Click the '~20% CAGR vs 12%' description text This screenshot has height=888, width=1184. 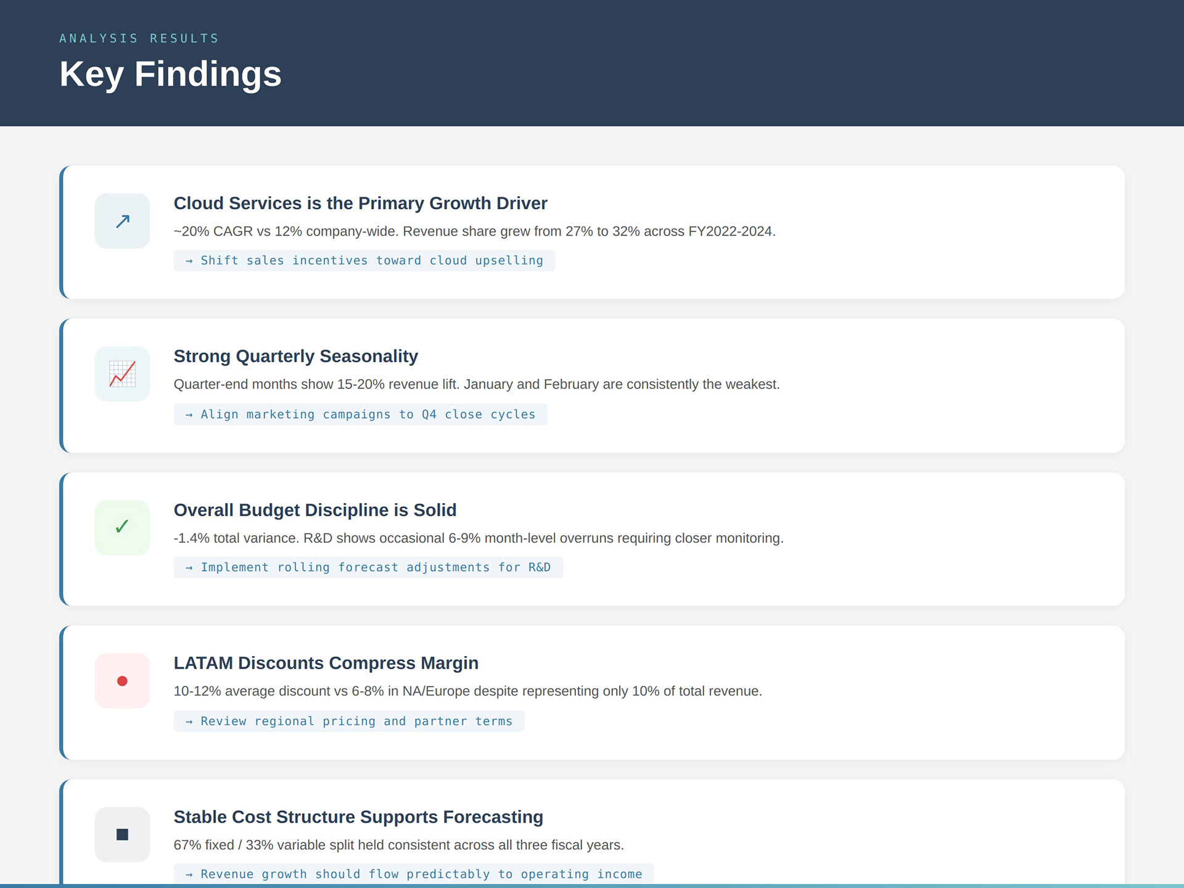474,231
